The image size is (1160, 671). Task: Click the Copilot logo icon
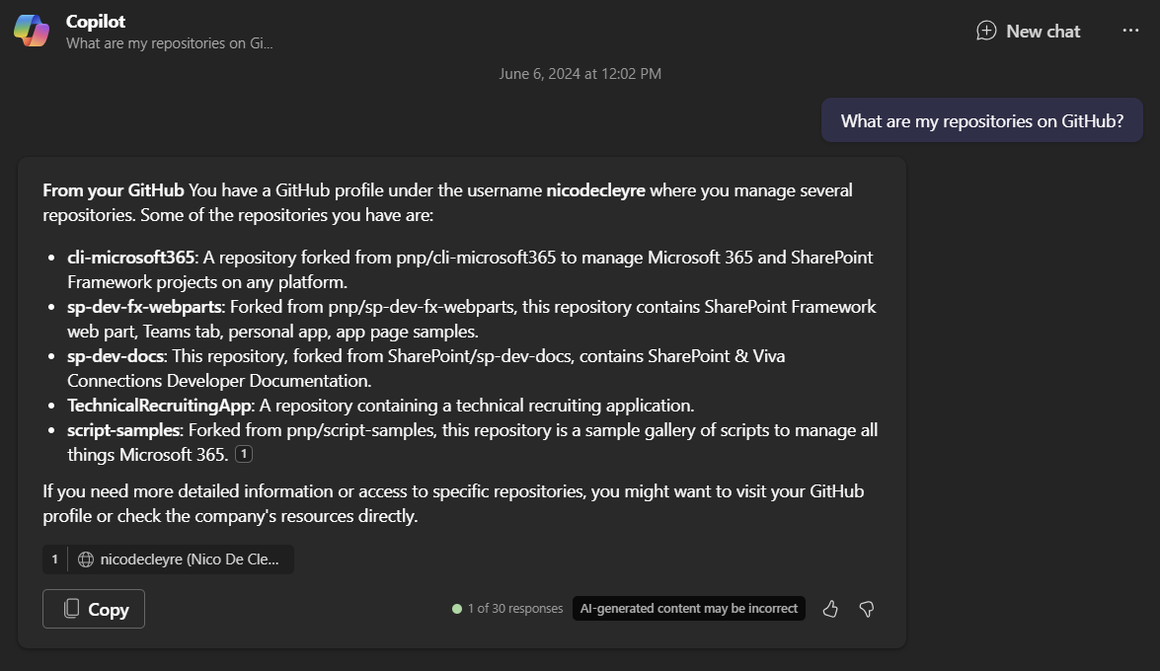click(32, 31)
